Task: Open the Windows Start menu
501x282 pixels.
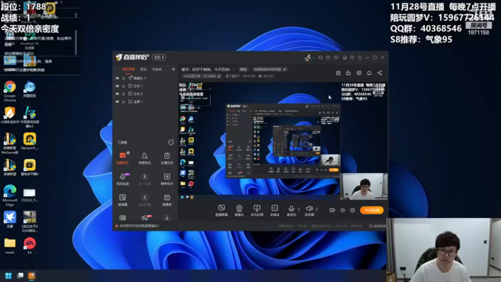Action: pyautogui.click(x=9, y=276)
